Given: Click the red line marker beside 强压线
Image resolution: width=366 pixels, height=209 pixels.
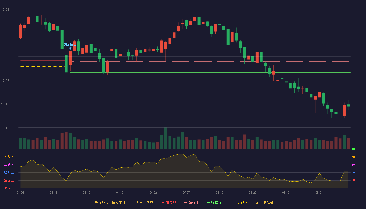Looking at the screenshot, I should pyautogui.click(x=163, y=203).
